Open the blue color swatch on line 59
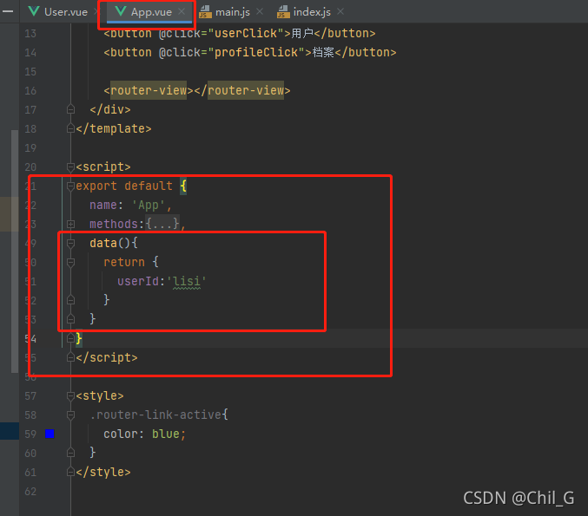This screenshot has width=588, height=516. [x=50, y=434]
